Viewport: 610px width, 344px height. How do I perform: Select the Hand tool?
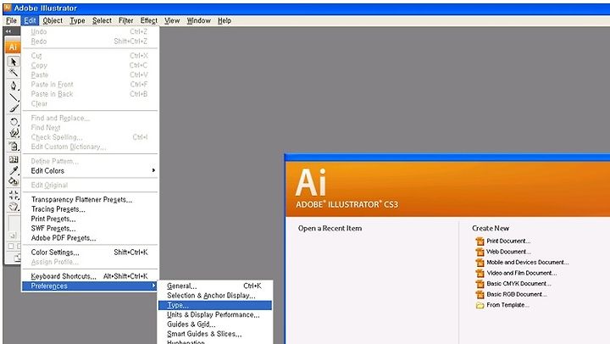tap(14, 206)
